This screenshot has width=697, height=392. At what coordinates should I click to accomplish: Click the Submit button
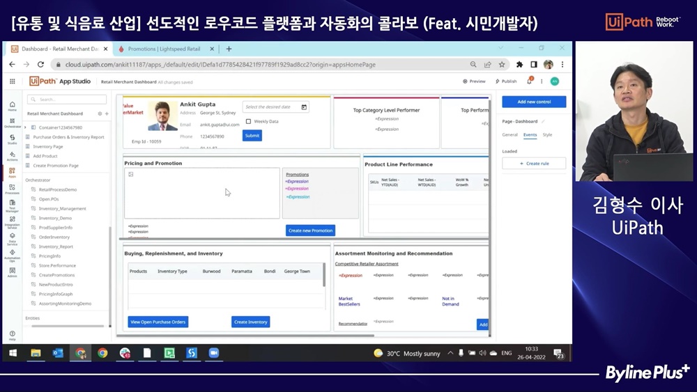(x=252, y=135)
